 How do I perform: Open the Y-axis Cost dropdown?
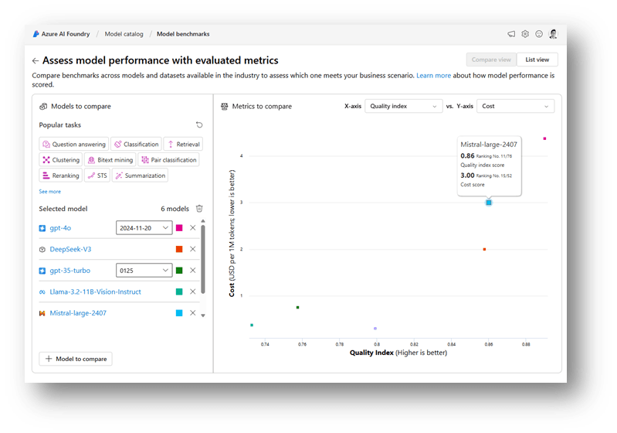[515, 106]
